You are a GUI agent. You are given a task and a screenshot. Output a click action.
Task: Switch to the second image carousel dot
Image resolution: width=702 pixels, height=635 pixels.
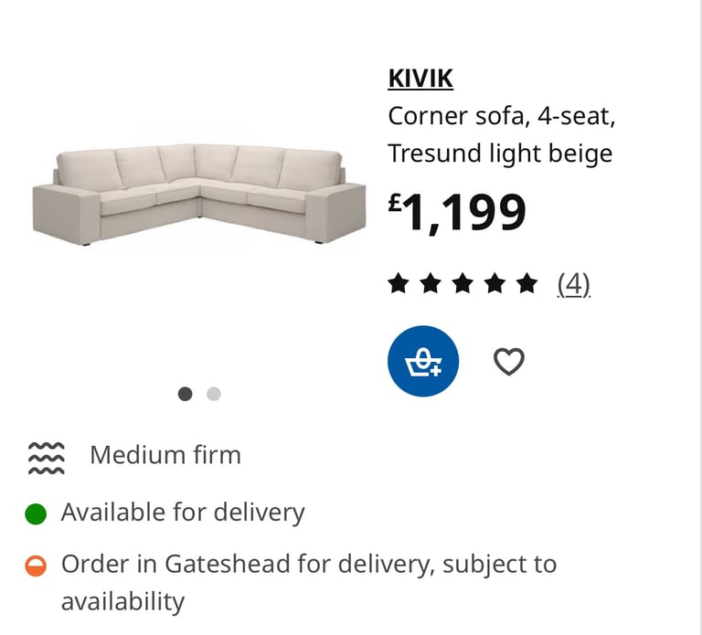(x=214, y=394)
